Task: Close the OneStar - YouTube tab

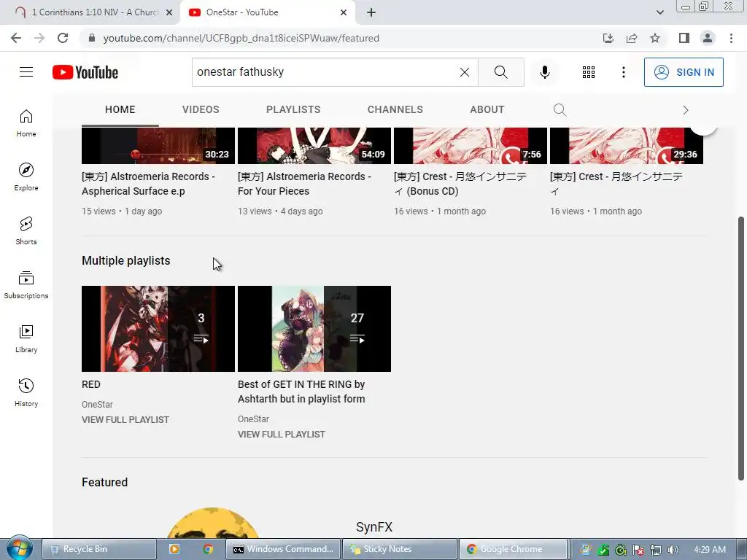Action: coord(344,12)
